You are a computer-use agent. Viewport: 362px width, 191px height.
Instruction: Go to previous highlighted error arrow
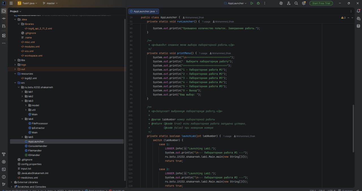[x=348, y=18]
